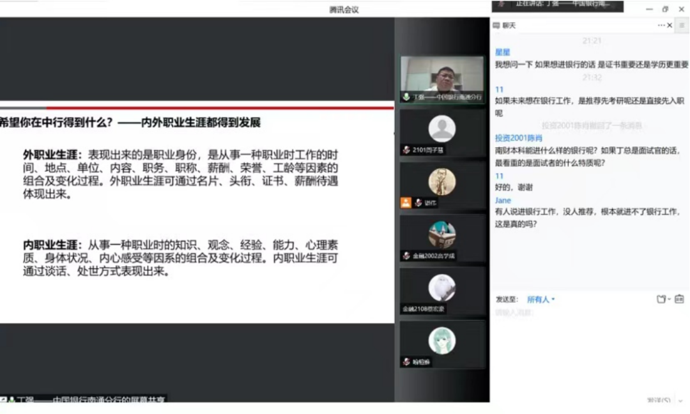Image resolution: width=690 pixels, height=414 pixels.
Task: Click green microphone icon on speaker video
Action: coord(406,97)
